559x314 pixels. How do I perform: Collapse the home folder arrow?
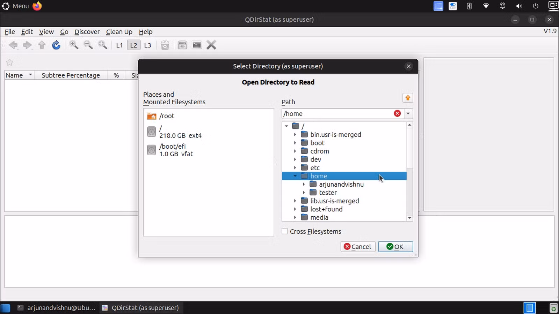point(295,176)
